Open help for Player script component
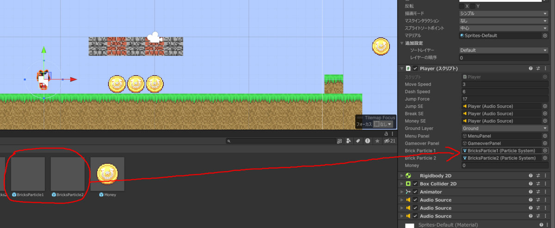 click(531, 68)
